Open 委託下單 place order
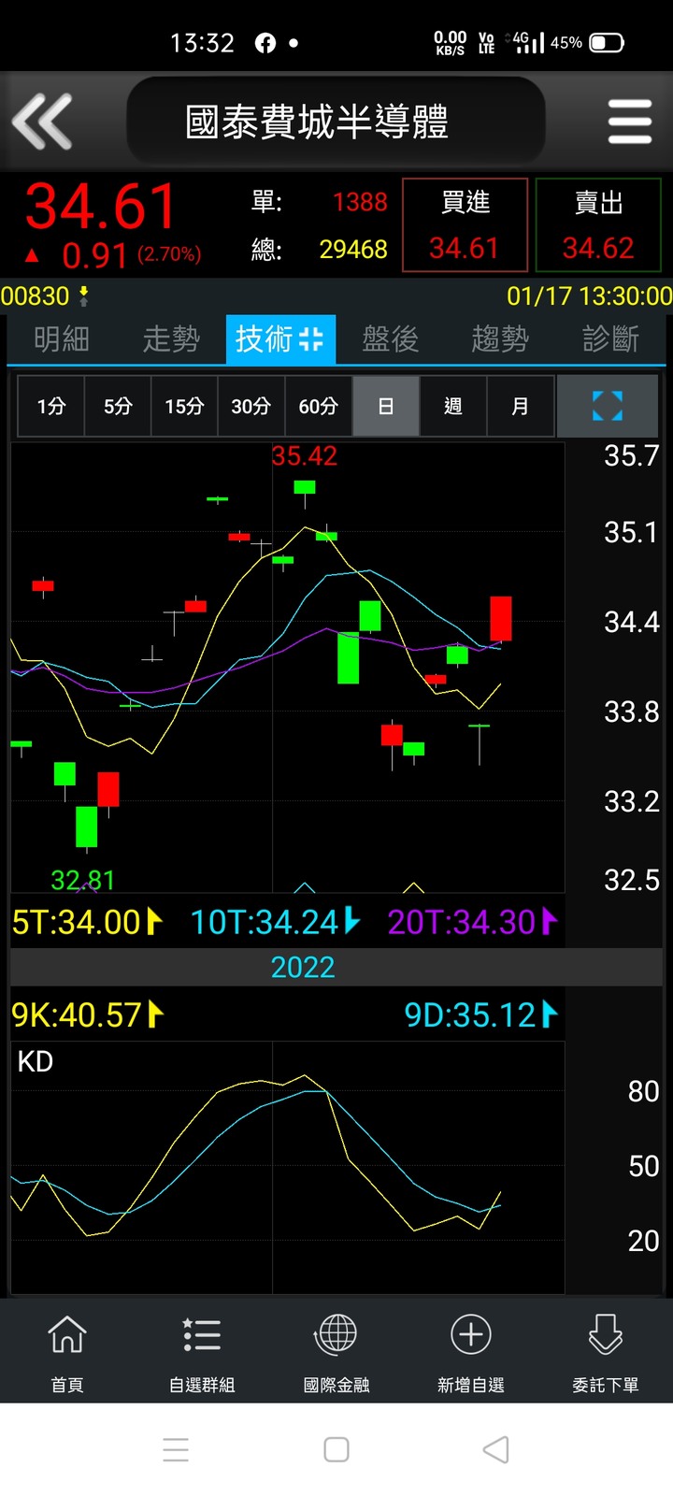The width and height of the screenshot is (673, 1496). pos(606,1352)
